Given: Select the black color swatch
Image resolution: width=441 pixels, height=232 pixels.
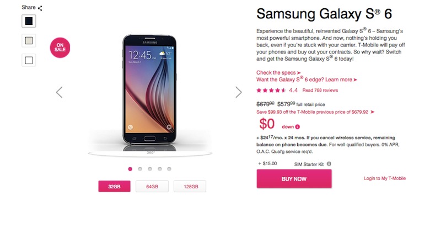Looking at the screenshot, I should pyautogui.click(x=29, y=21).
